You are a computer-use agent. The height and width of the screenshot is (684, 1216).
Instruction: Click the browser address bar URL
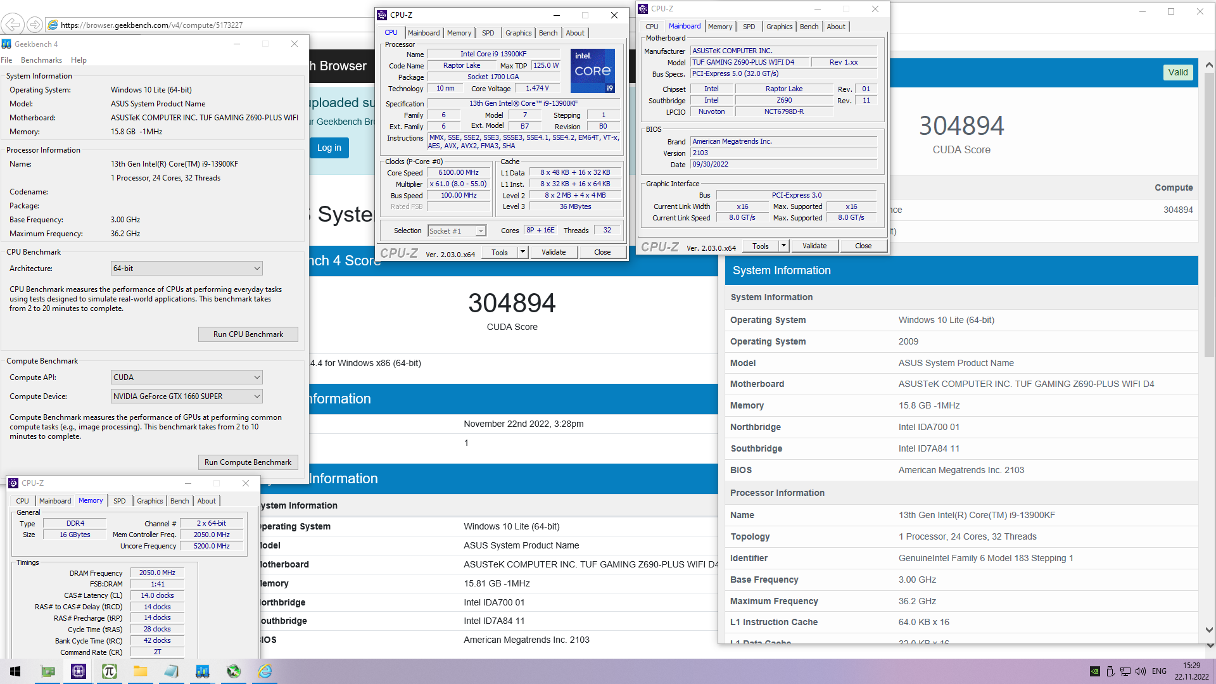click(x=152, y=25)
